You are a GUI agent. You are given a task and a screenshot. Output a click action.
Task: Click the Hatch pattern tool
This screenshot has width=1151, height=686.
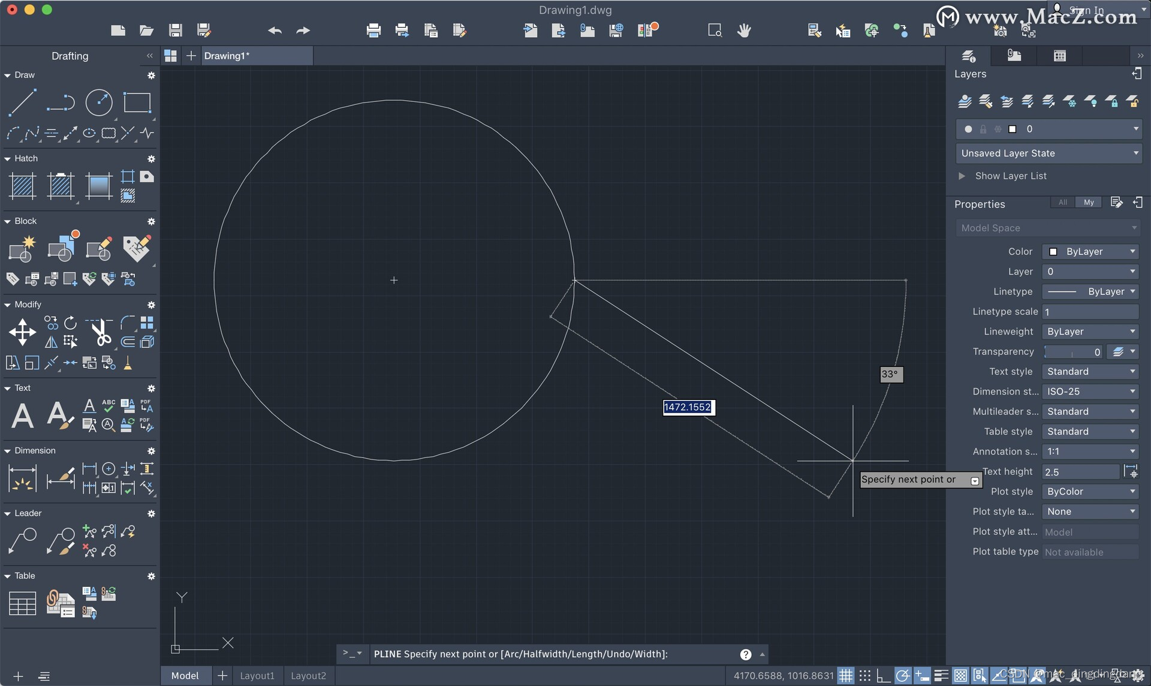(23, 186)
